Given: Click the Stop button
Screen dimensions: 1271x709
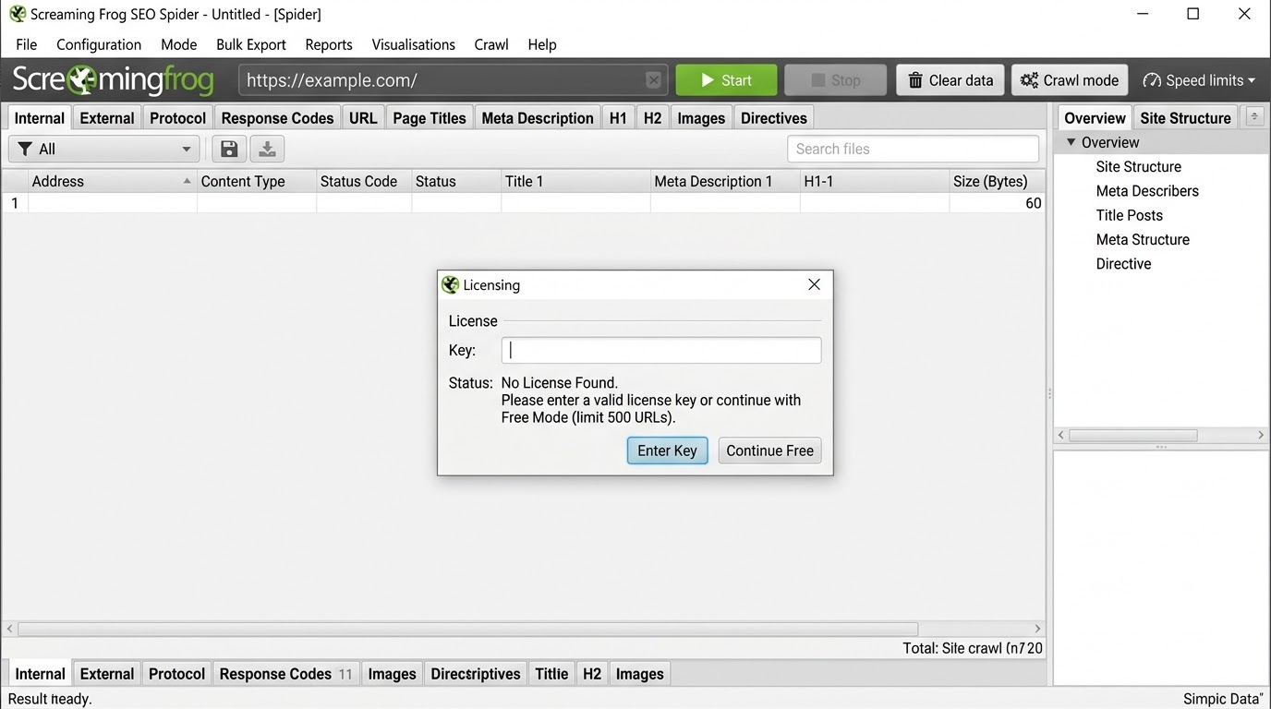Looking at the screenshot, I should tap(835, 80).
